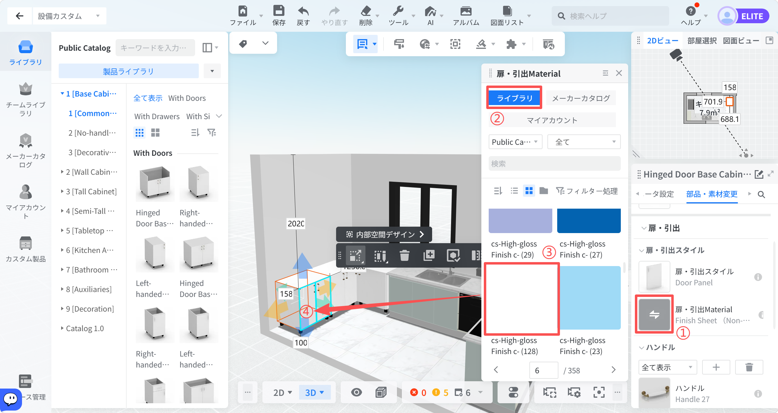This screenshot has width=778, height=413.
Task: Click the puzzle piece plugin icon
Action: tap(511, 44)
